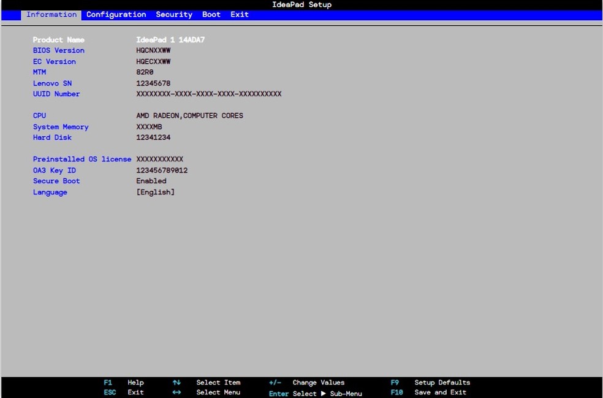Switch to the Security tab
The height and width of the screenshot is (398, 603).
[174, 15]
